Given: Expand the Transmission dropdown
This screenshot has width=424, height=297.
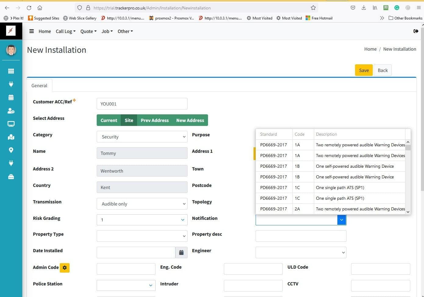Looking at the screenshot, I should [142, 204].
